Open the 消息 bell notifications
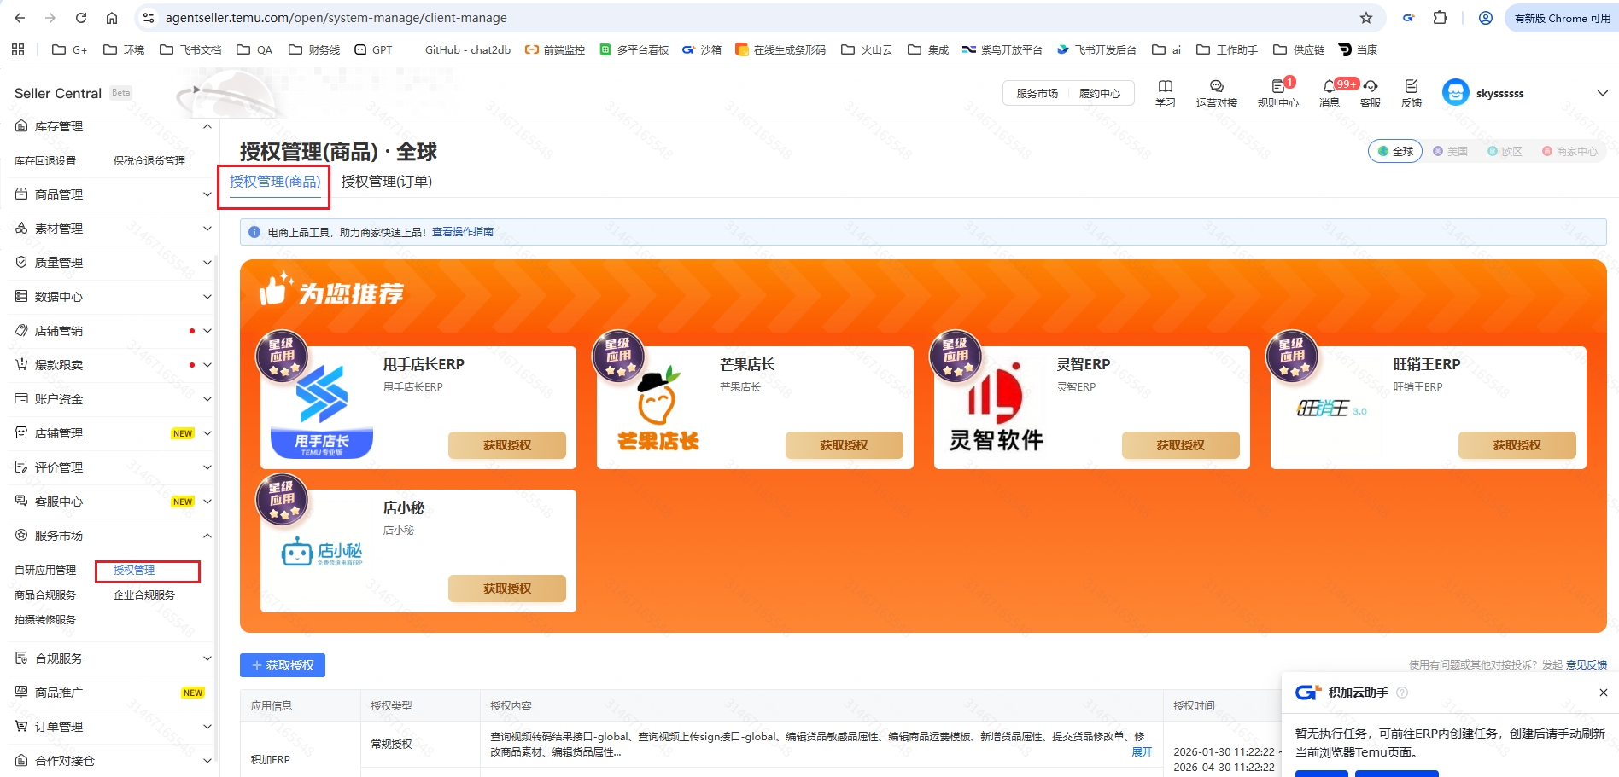Viewport: 1619px width, 777px height. (1330, 93)
